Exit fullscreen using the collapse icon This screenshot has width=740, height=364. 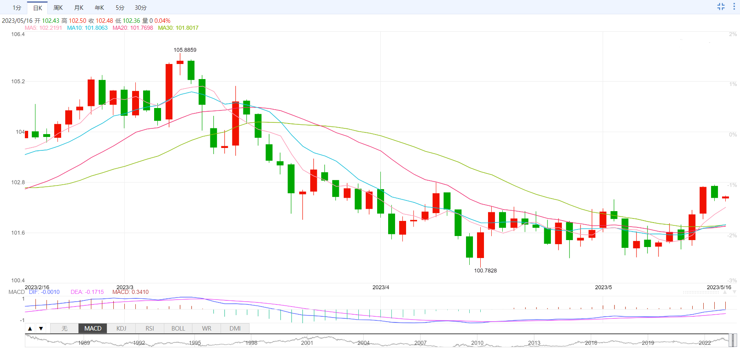[721, 7]
